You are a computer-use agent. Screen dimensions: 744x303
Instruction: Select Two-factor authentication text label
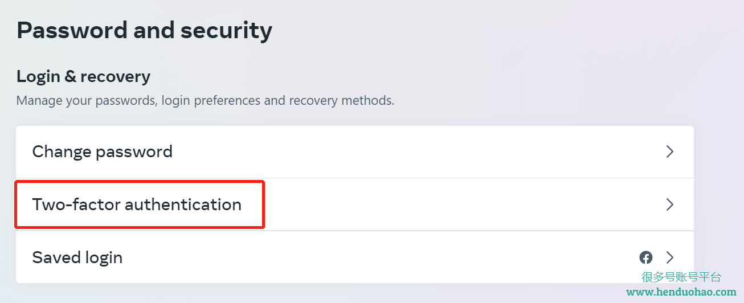(x=137, y=204)
